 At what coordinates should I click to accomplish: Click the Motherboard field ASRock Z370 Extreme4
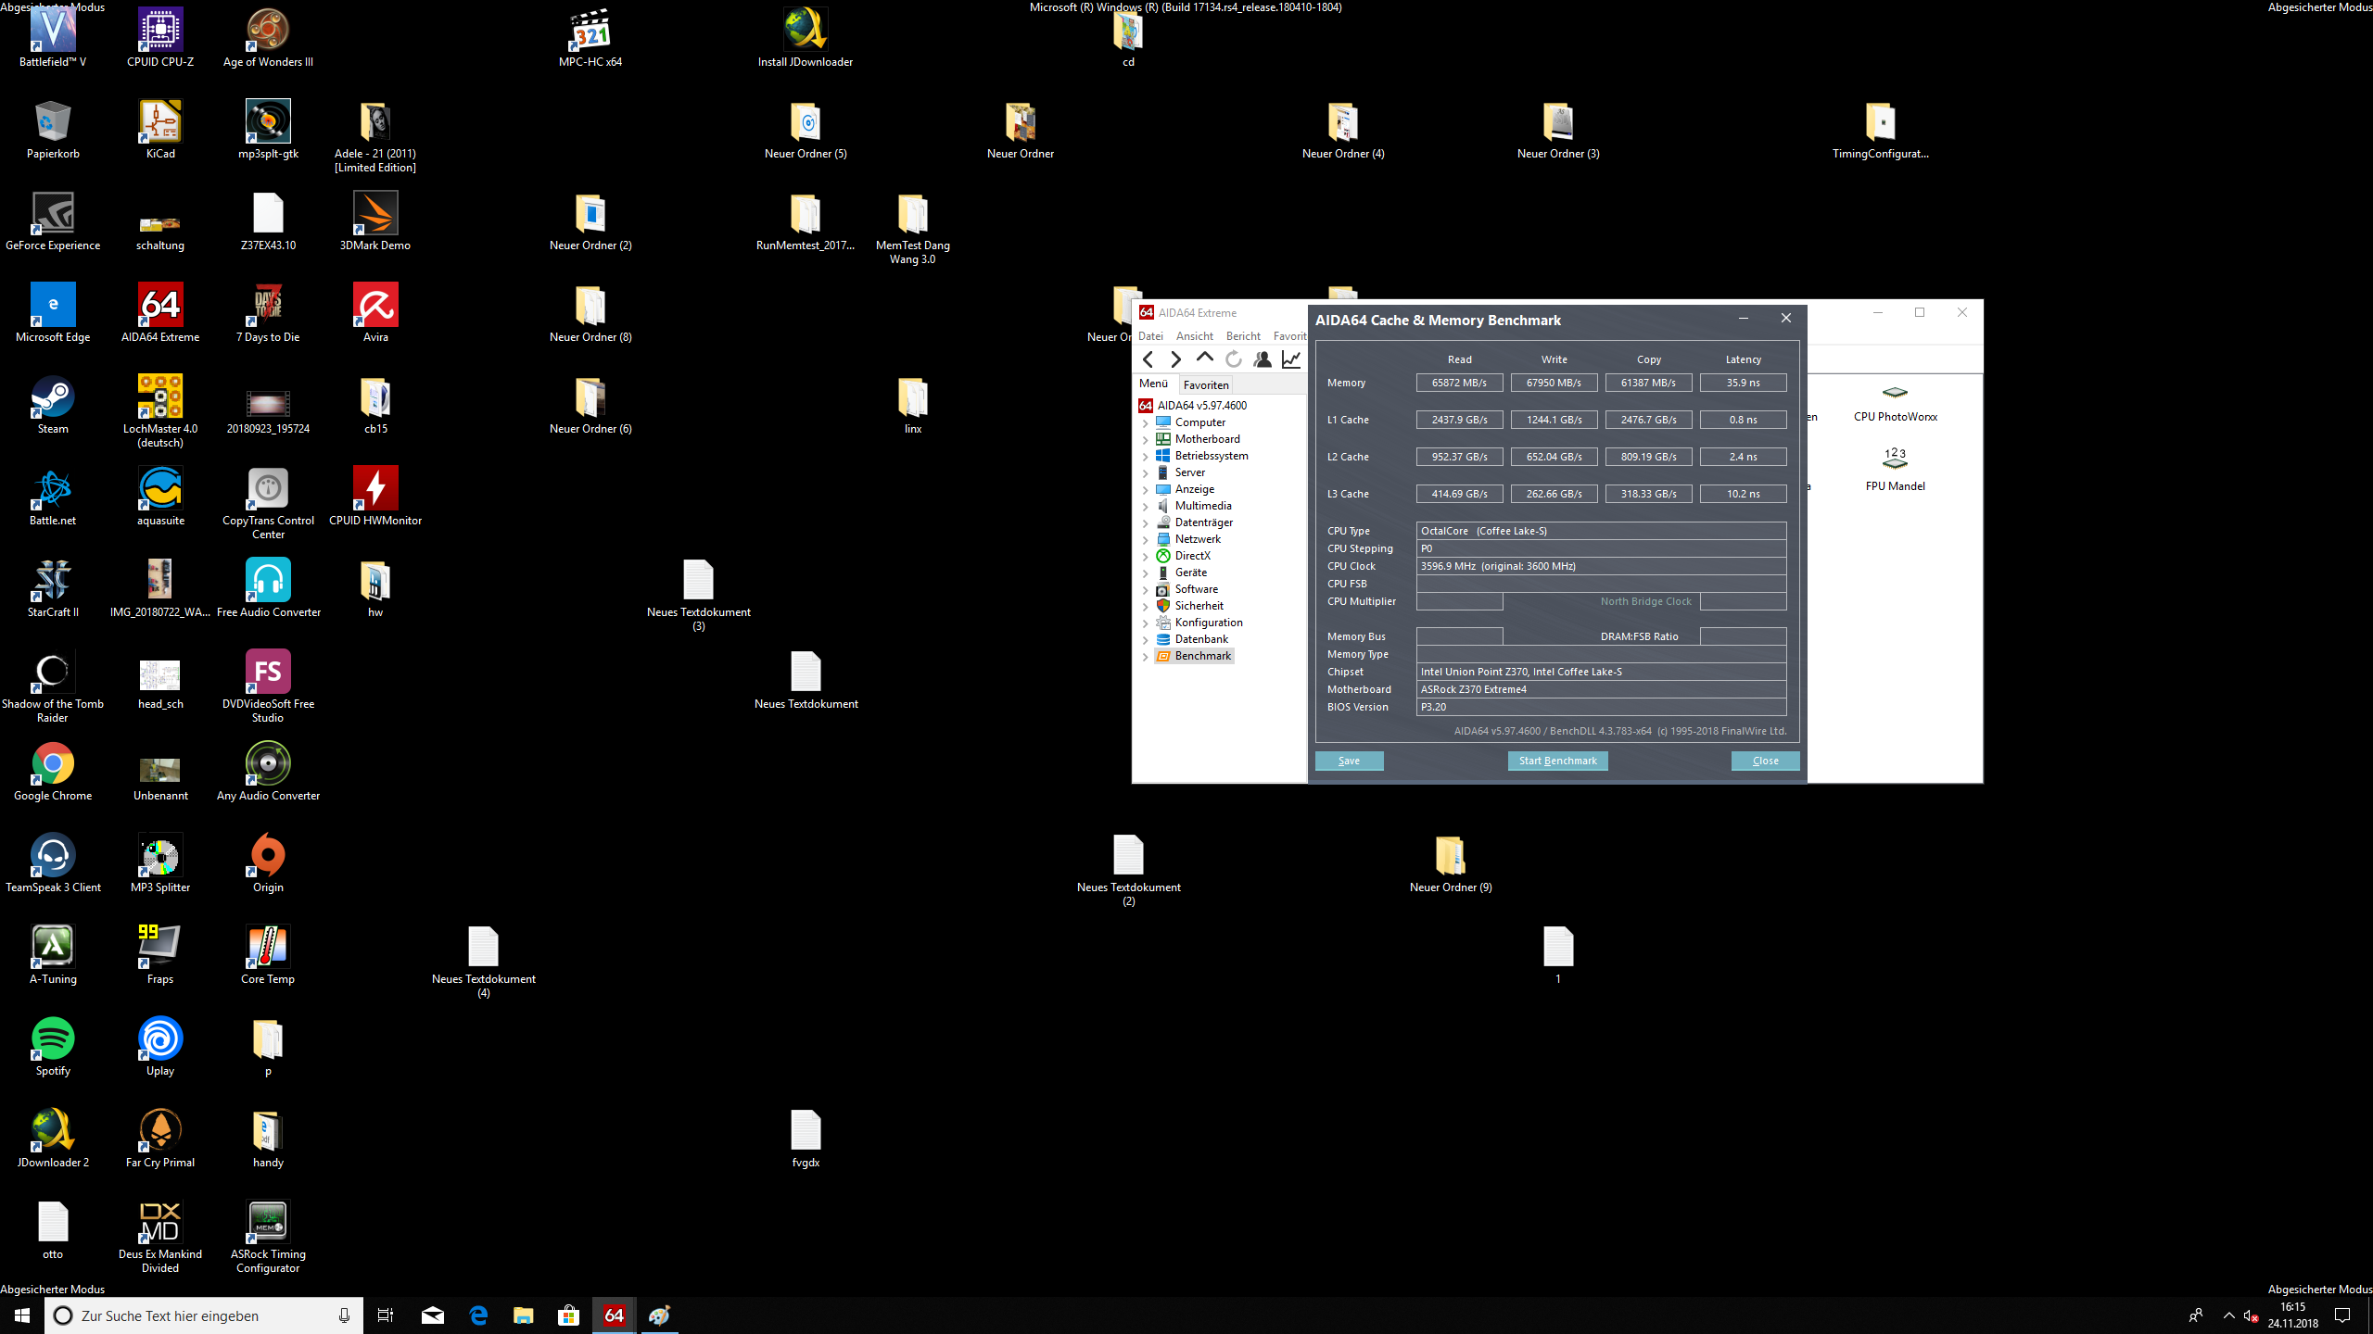[x=1601, y=689]
